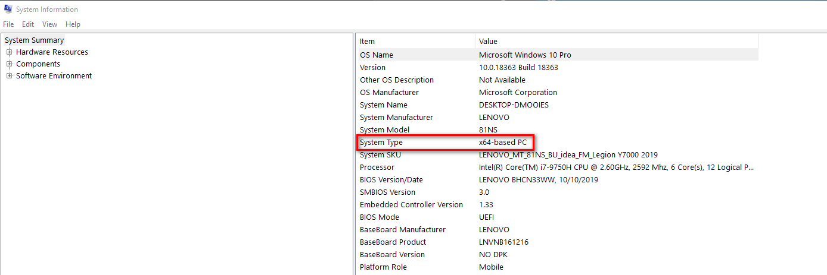Click the System Model row

pos(384,130)
